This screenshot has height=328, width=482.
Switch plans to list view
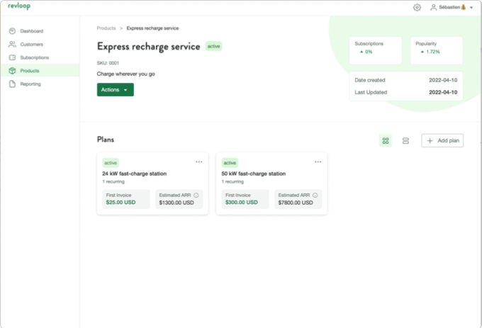[405, 141]
